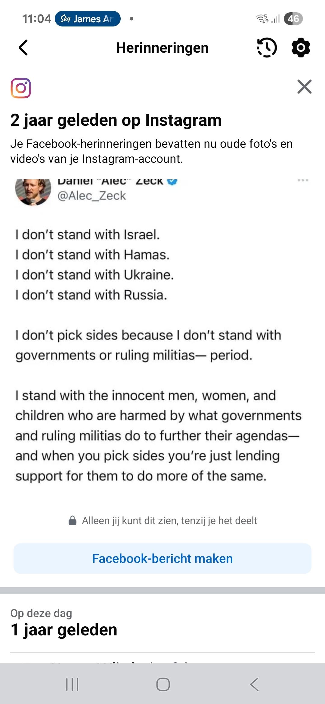Open Android recent apps button
Viewport: 325px width, 704px height.
click(x=72, y=684)
